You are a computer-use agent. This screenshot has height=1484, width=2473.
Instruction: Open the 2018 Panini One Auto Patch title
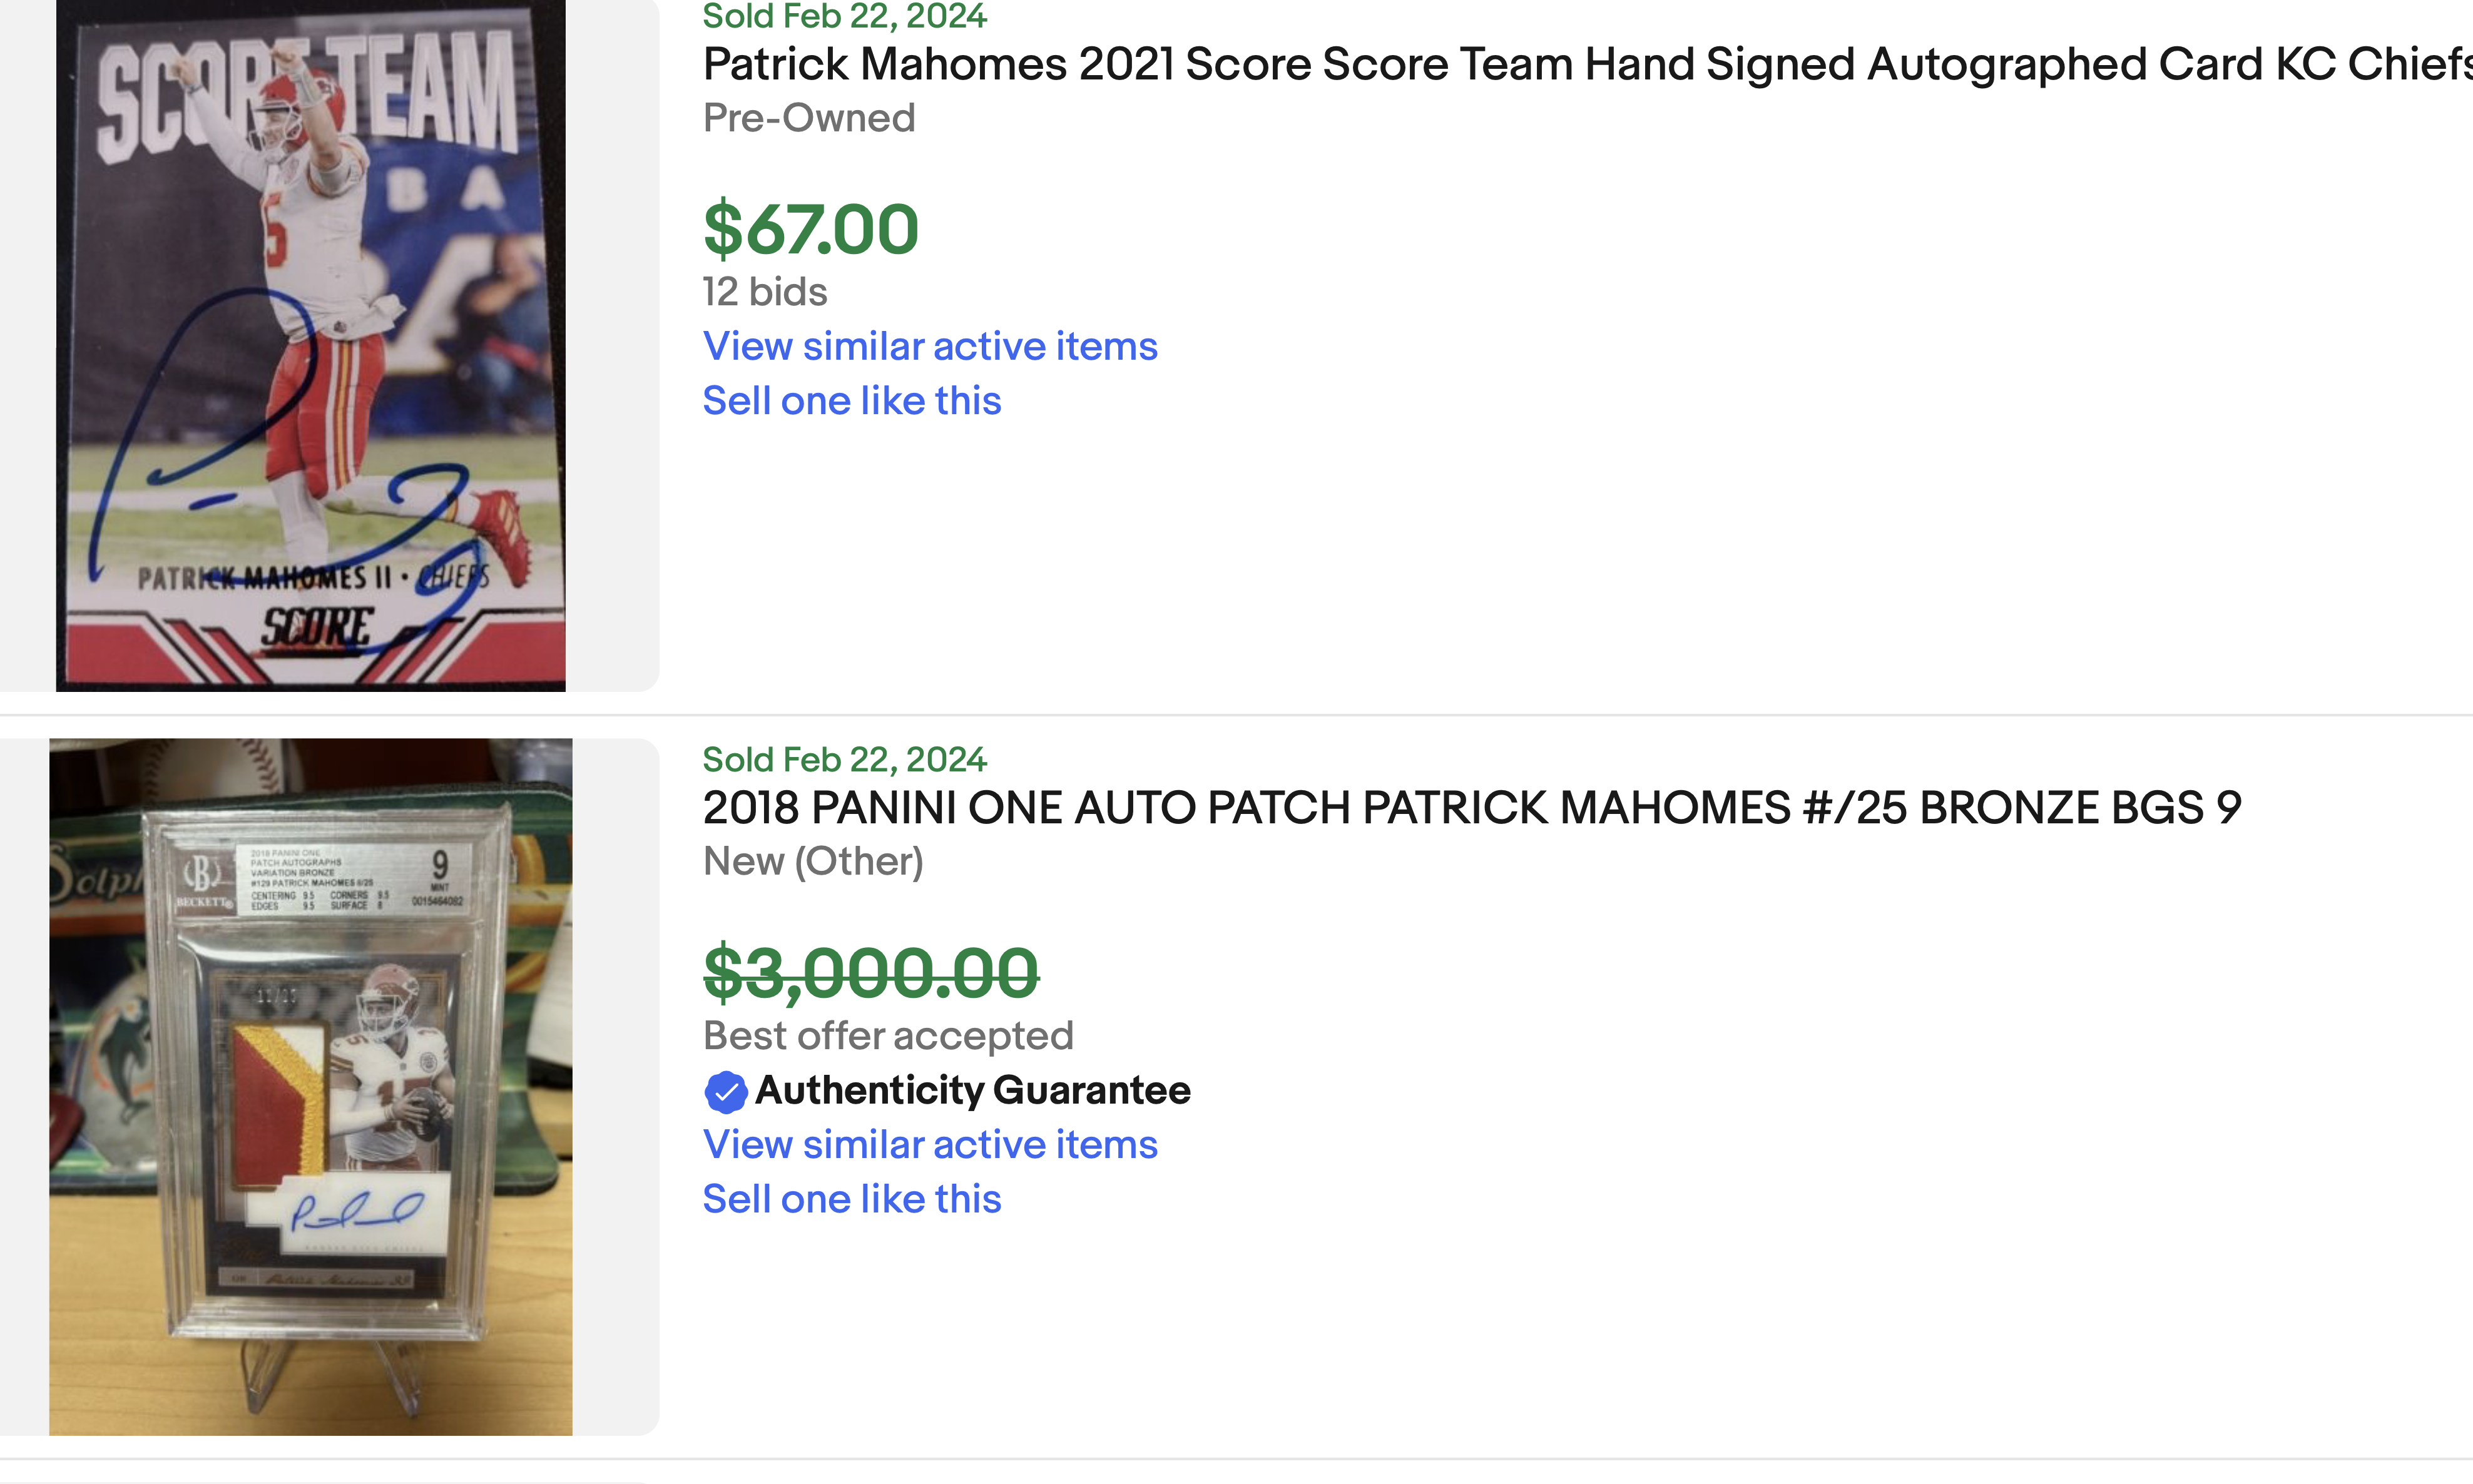1472,808
